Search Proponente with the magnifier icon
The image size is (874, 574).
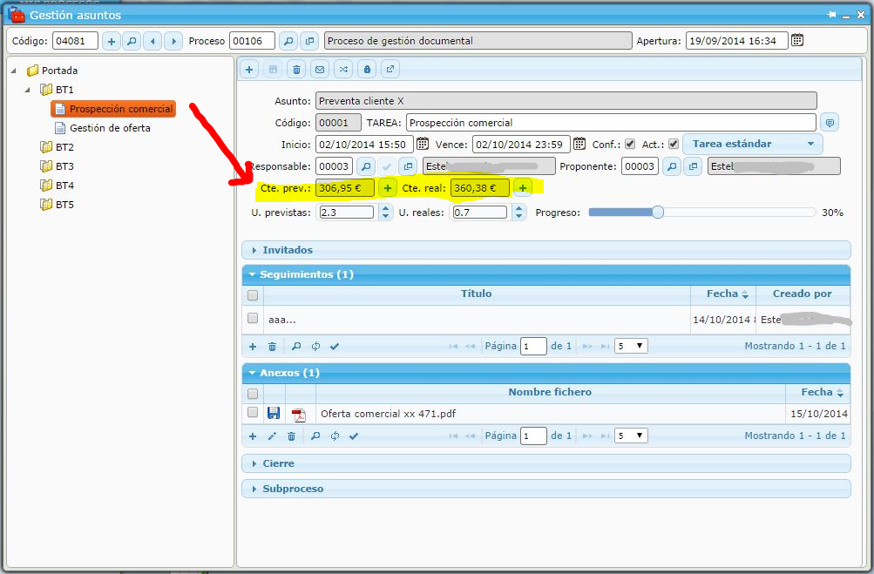coord(672,166)
